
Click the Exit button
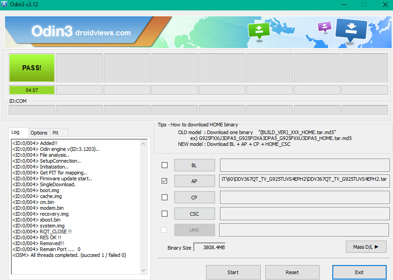coord(359,272)
